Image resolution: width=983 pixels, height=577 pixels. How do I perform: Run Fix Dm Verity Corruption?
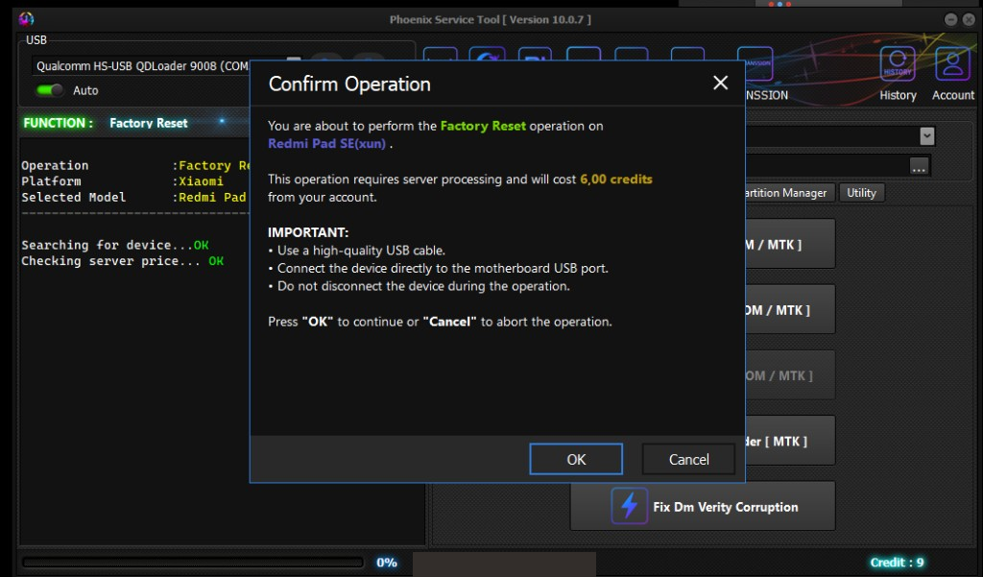(x=702, y=506)
